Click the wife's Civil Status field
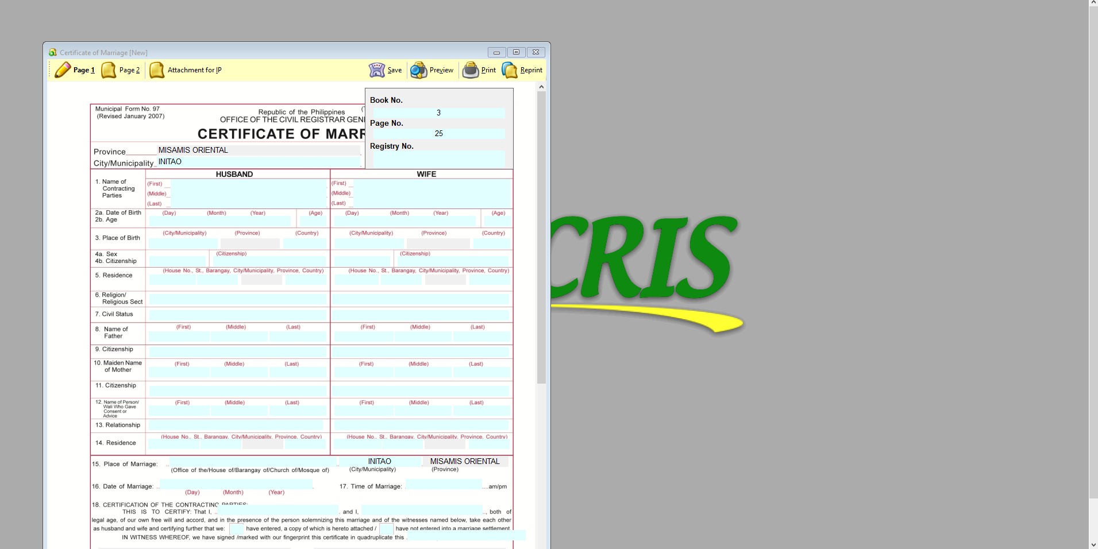 click(x=421, y=315)
